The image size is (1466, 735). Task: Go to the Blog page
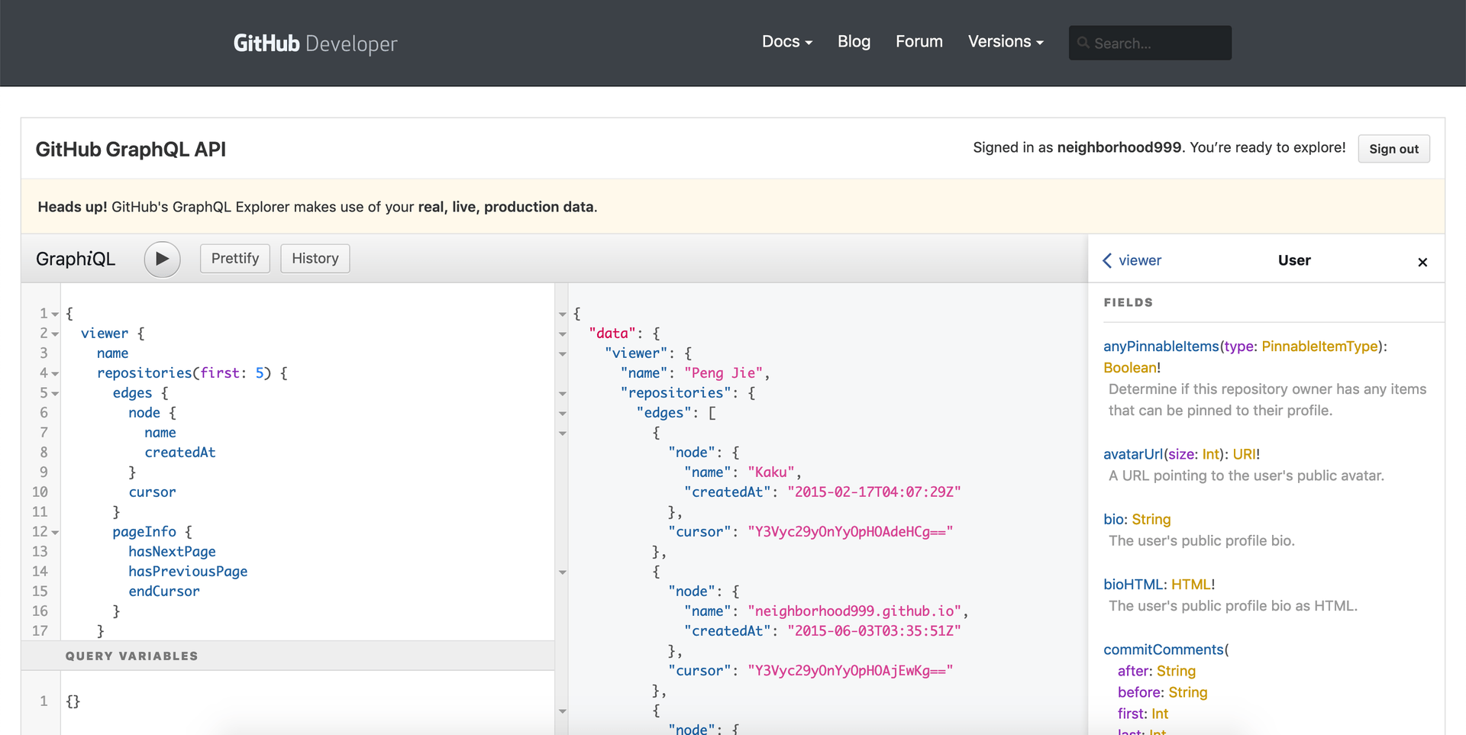(854, 42)
